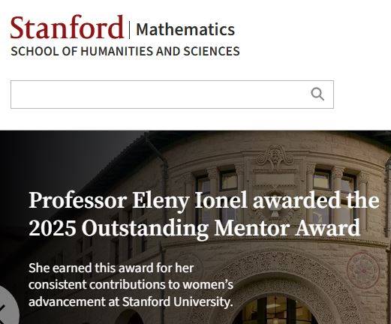Image resolution: width=391 pixels, height=324 pixels.
Task: Go to previous slide with carousel arrow
Action: pos(6,306)
